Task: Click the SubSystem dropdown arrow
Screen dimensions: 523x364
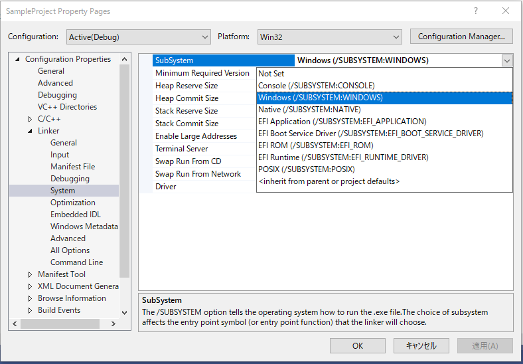Action: point(507,60)
